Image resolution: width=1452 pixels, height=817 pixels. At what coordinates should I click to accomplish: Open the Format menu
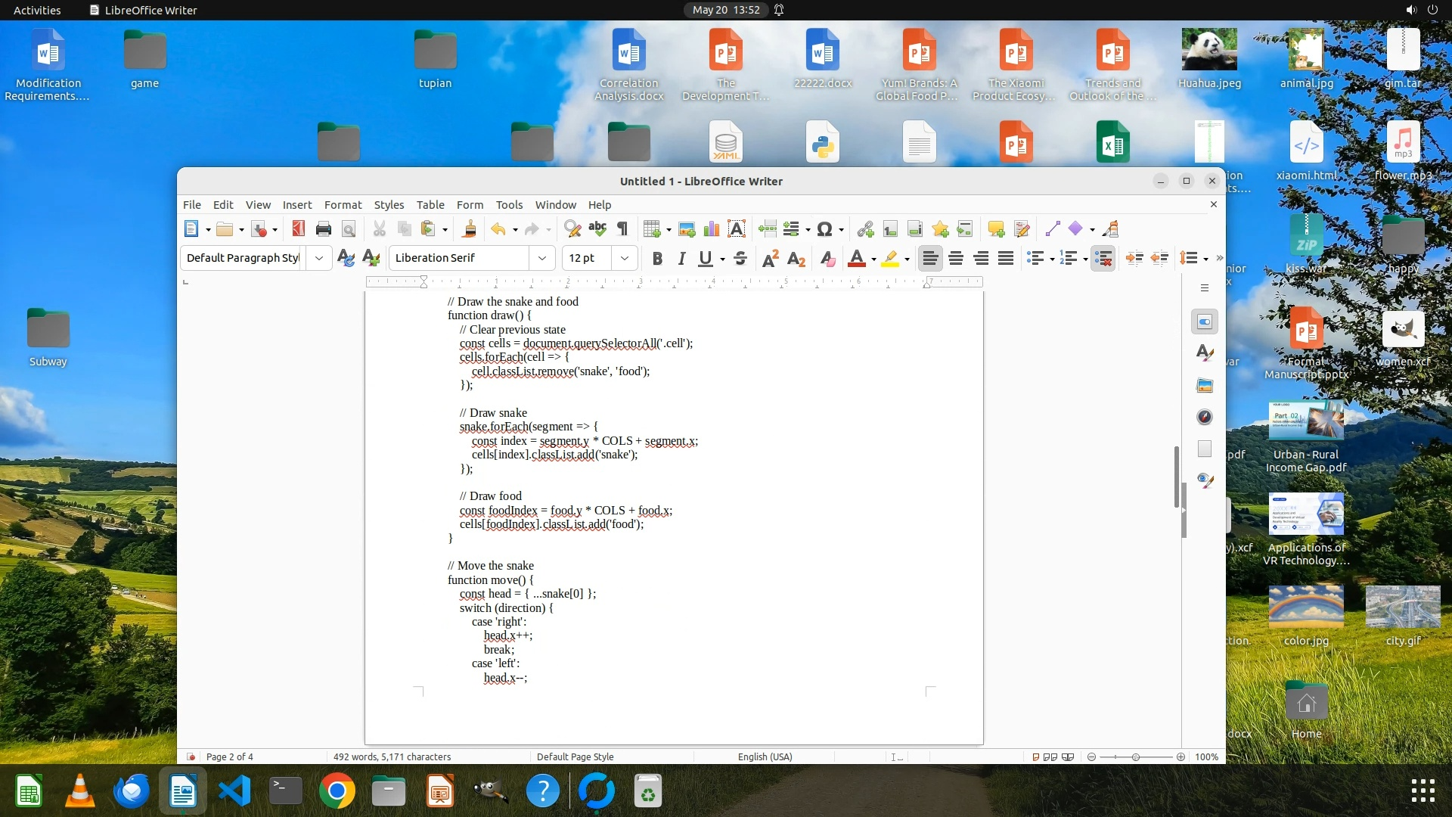tap(343, 205)
